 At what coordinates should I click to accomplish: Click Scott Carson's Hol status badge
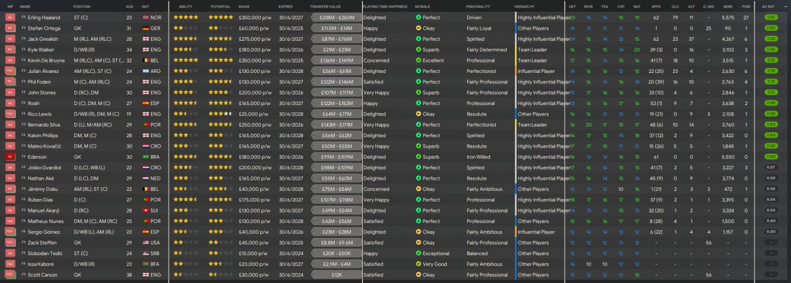(x=10, y=275)
